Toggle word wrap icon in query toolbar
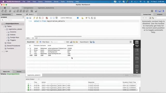 (x=95, y=18)
